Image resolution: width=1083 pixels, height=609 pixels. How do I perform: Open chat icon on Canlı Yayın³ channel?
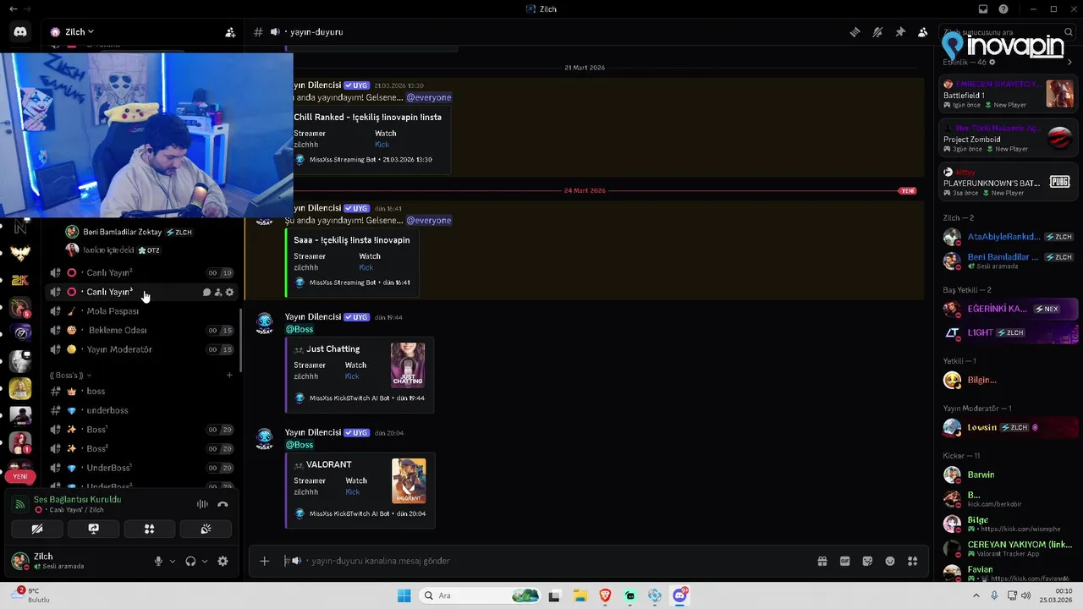pos(206,293)
